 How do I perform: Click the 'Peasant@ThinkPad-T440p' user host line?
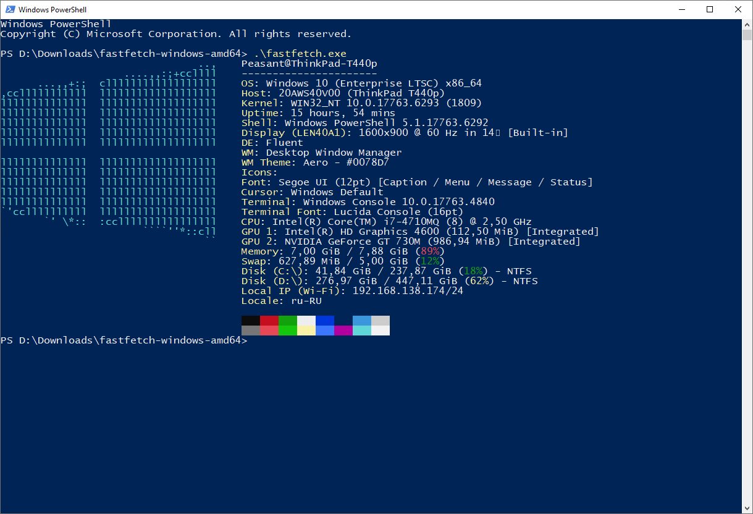[x=309, y=64]
